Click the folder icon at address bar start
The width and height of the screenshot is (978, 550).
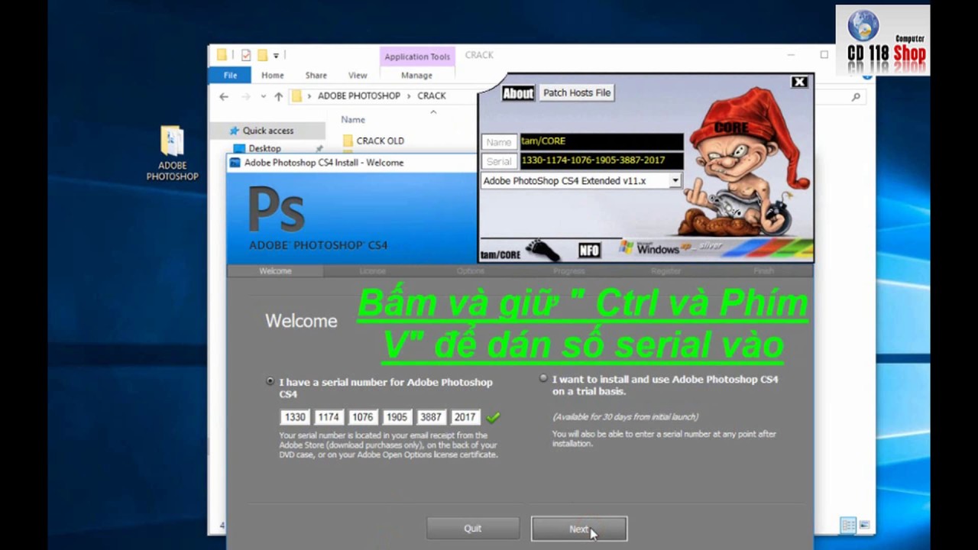click(296, 95)
